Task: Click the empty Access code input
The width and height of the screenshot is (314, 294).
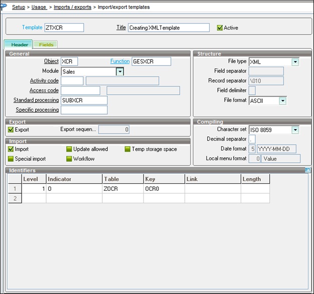Action: tap(80, 91)
